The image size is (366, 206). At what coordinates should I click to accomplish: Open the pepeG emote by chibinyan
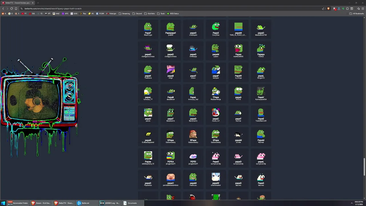[193, 29]
